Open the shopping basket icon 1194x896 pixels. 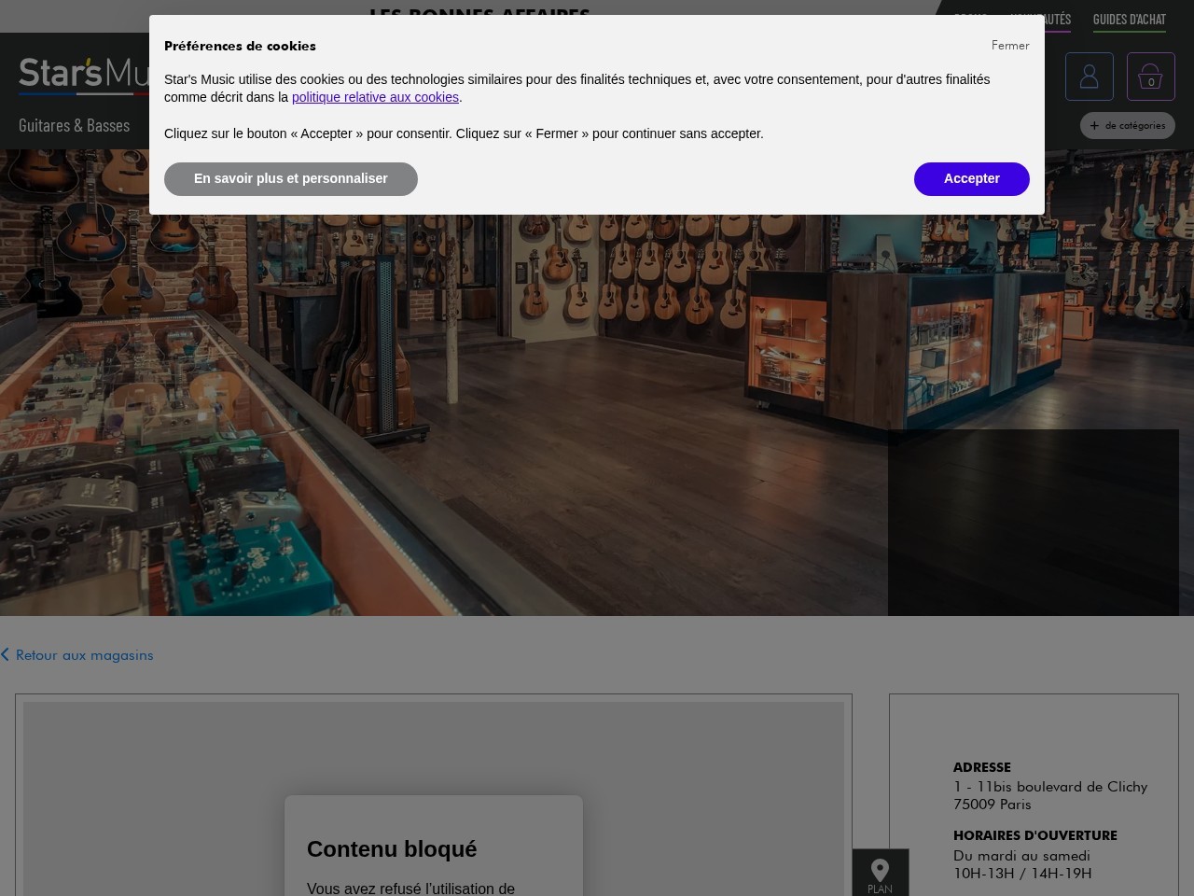(x=1150, y=77)
